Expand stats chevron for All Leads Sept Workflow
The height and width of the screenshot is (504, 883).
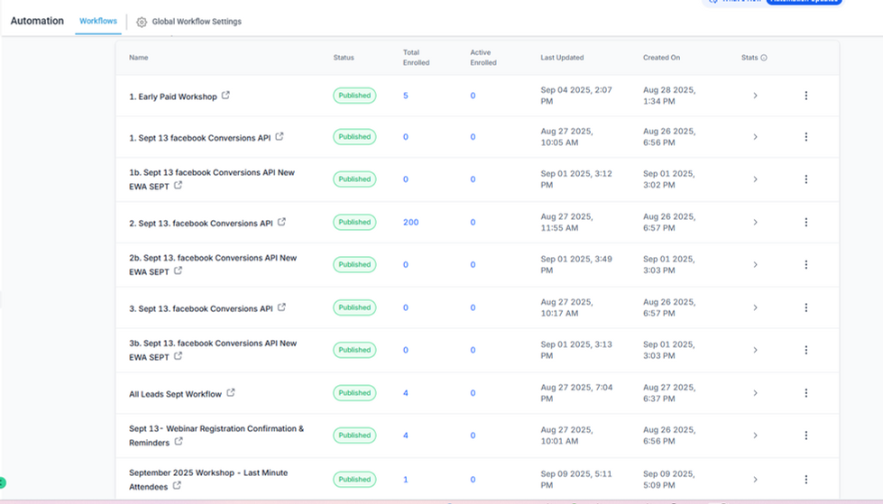point(755,393)
